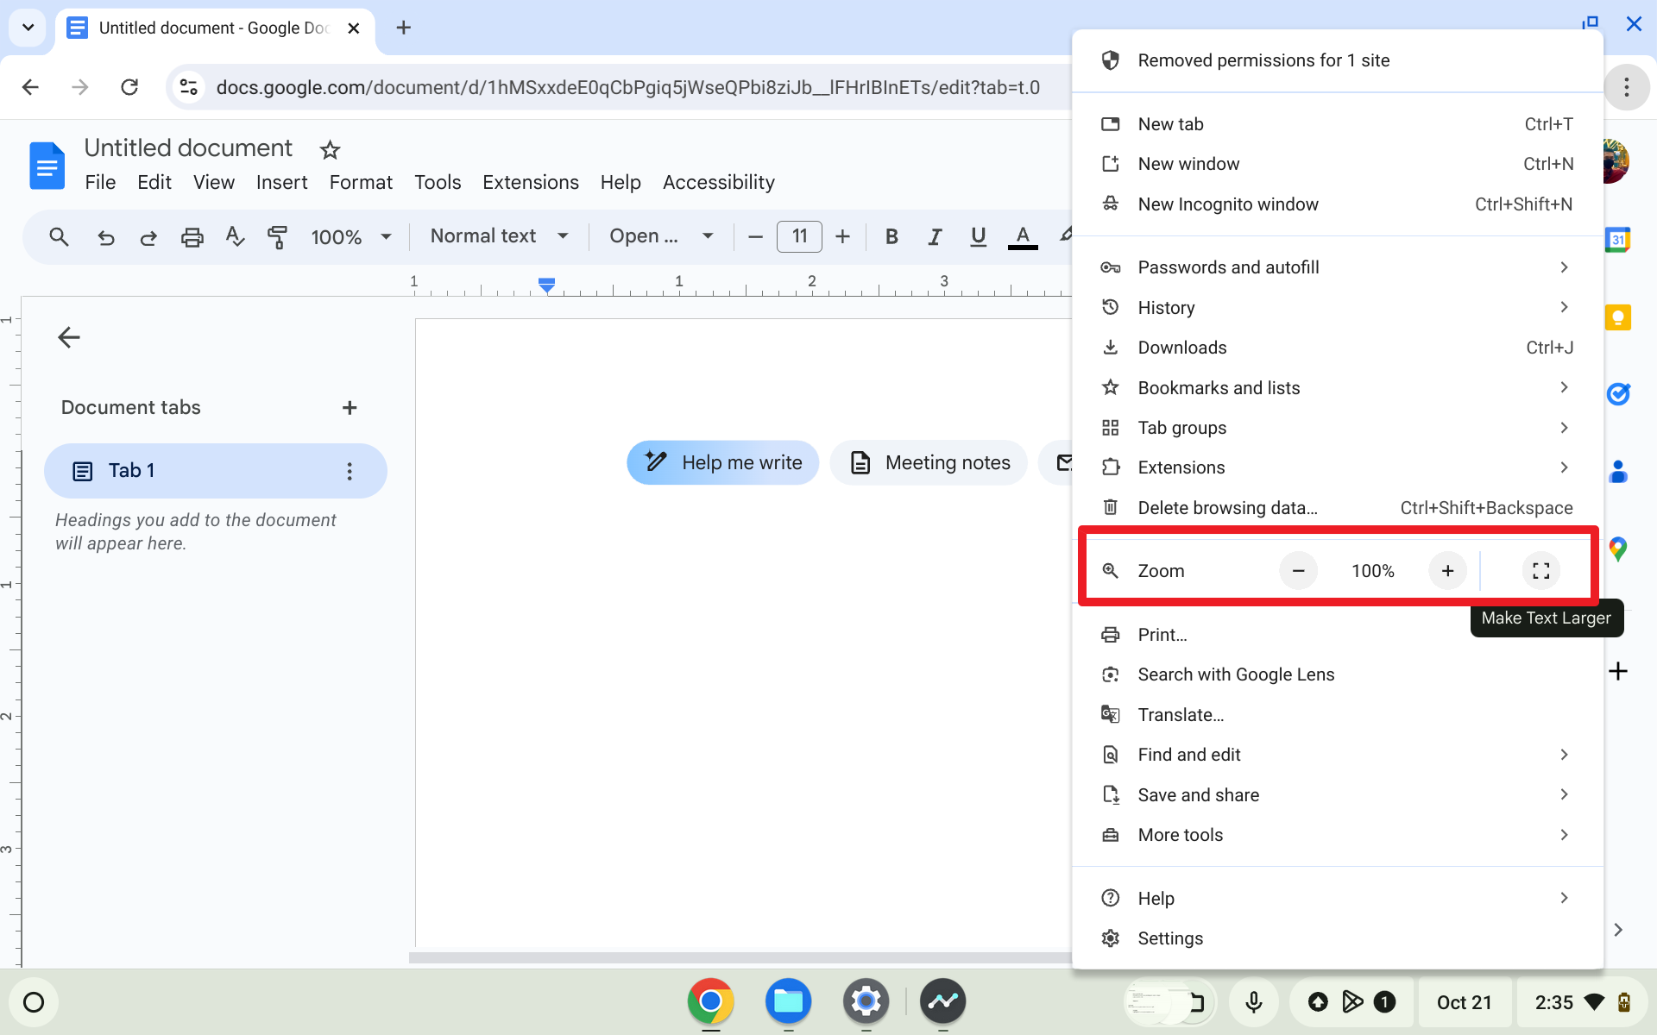Click the Bold formatting icon

[x=892, y=236]
